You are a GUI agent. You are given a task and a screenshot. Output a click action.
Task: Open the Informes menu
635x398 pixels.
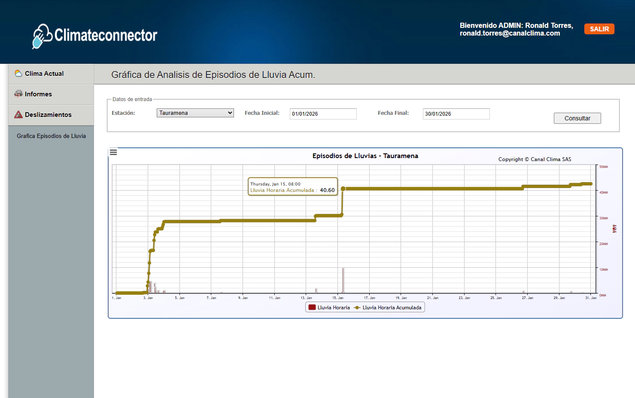coord(38,94)
